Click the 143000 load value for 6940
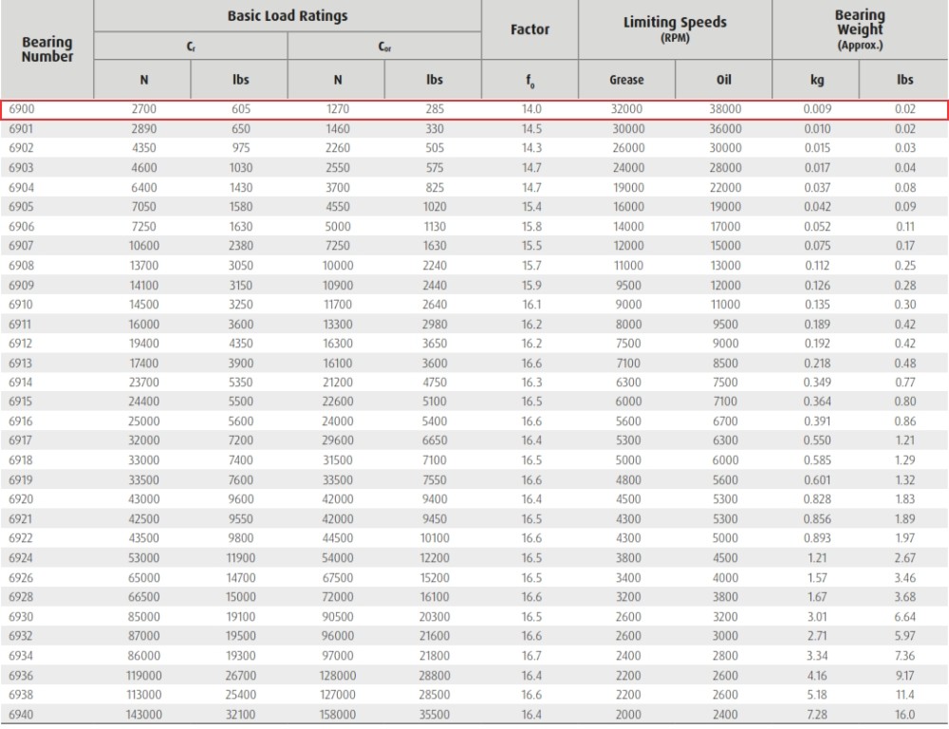 144,715
